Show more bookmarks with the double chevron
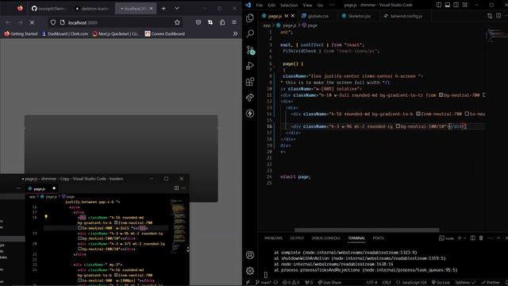 pyautogui.click(x=235, y=33)
